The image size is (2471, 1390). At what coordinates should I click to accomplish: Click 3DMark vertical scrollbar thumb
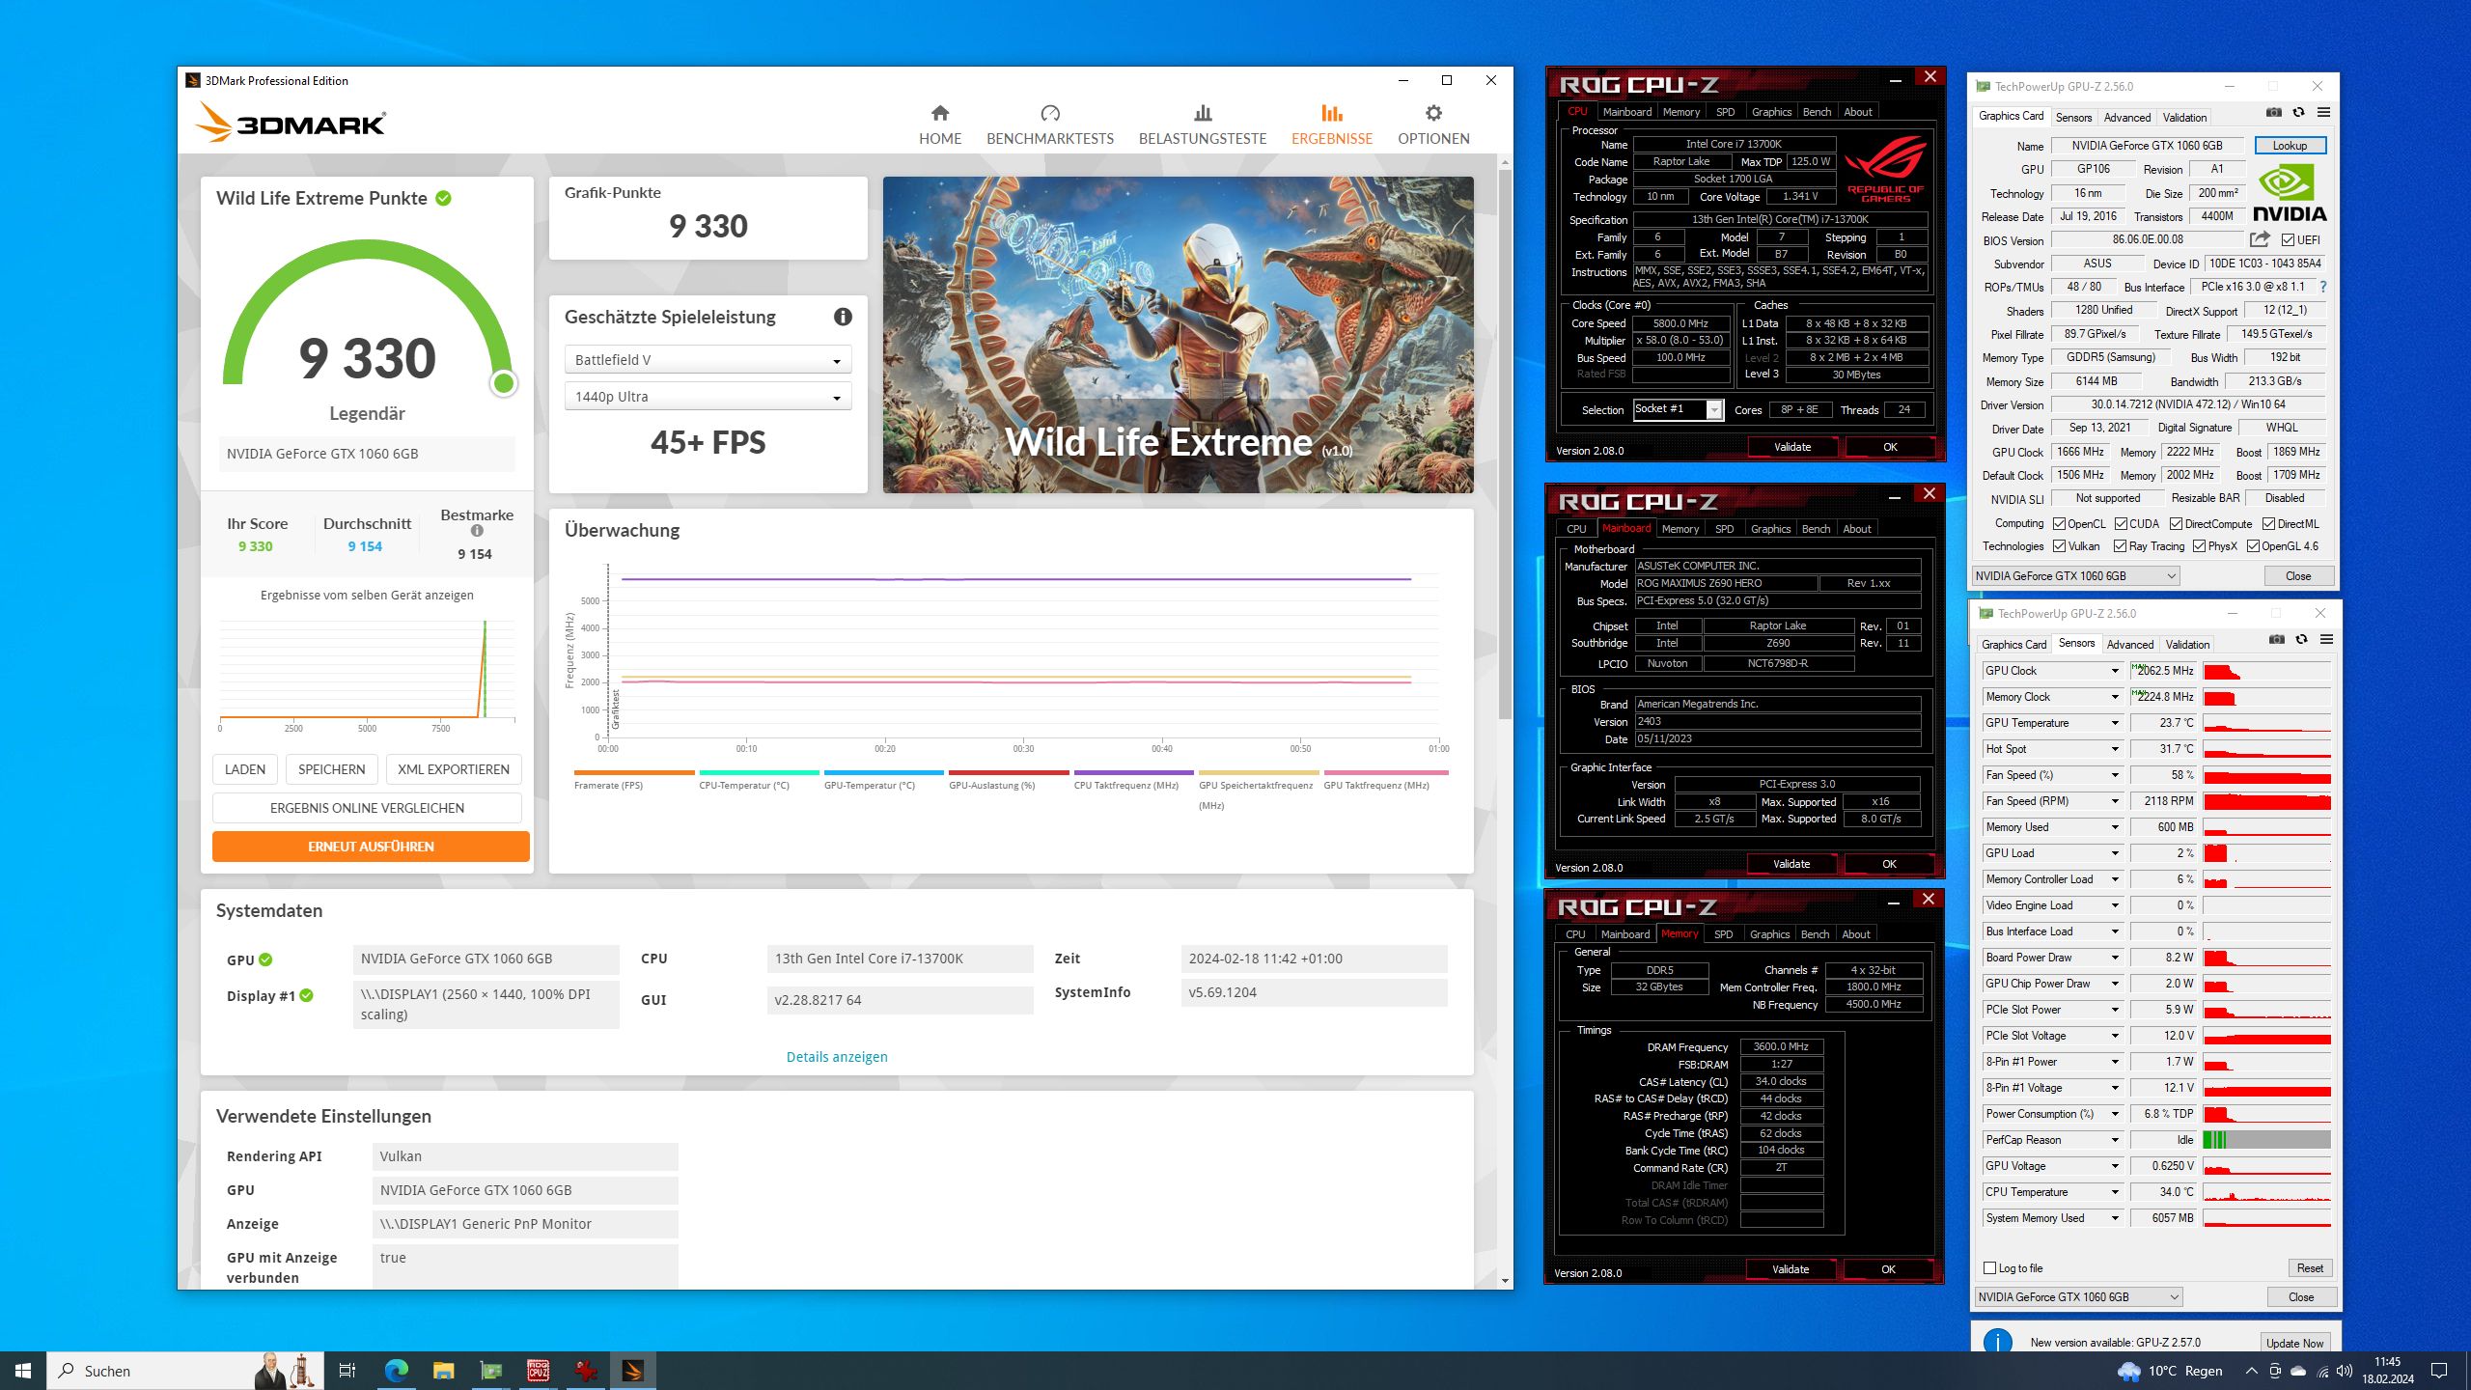pyautogui.click(x=1505, y=444)
